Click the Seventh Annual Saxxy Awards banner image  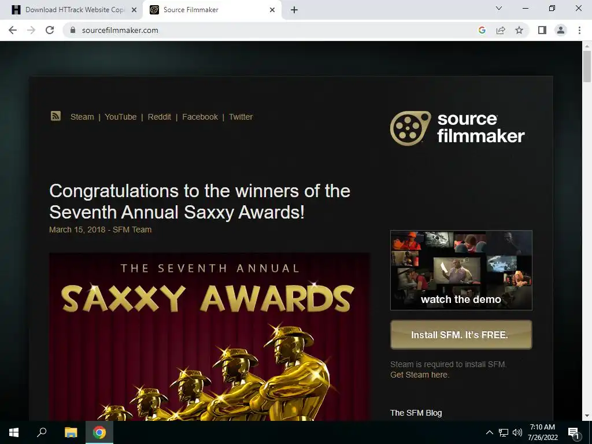click(x=209, y=337)
